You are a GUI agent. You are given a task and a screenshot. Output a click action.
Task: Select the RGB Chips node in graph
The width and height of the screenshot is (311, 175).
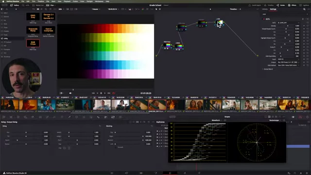pos(167,45)
